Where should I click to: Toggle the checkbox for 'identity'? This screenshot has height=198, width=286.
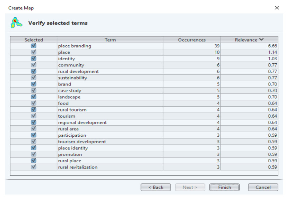click(34, 59)
